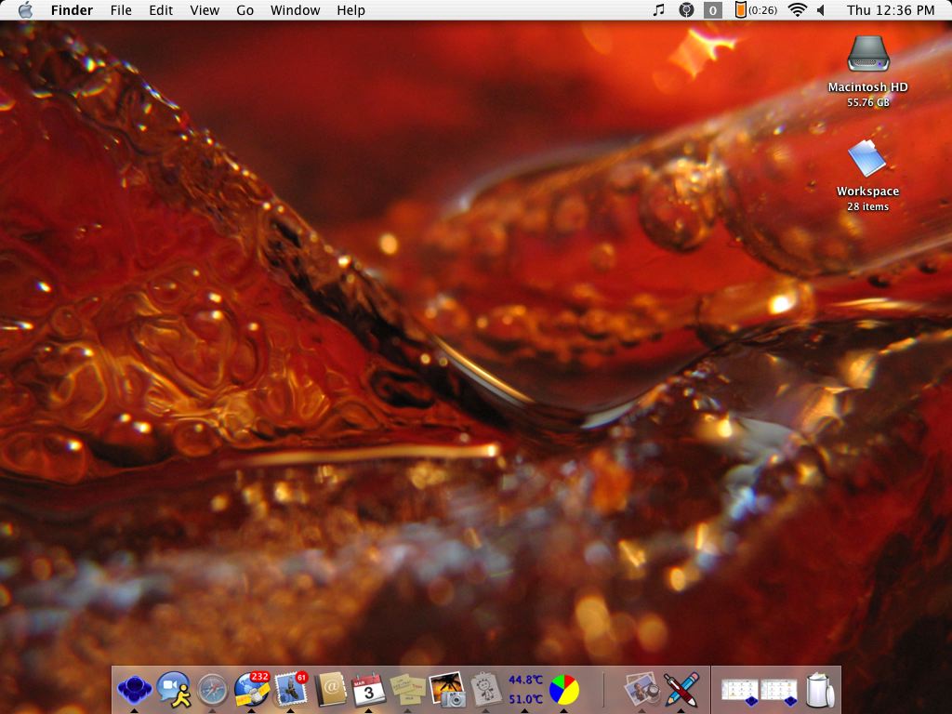This screenshot has height=714, width=952.
Task: Open Address Book in the Dock
Action: (330, 689)
